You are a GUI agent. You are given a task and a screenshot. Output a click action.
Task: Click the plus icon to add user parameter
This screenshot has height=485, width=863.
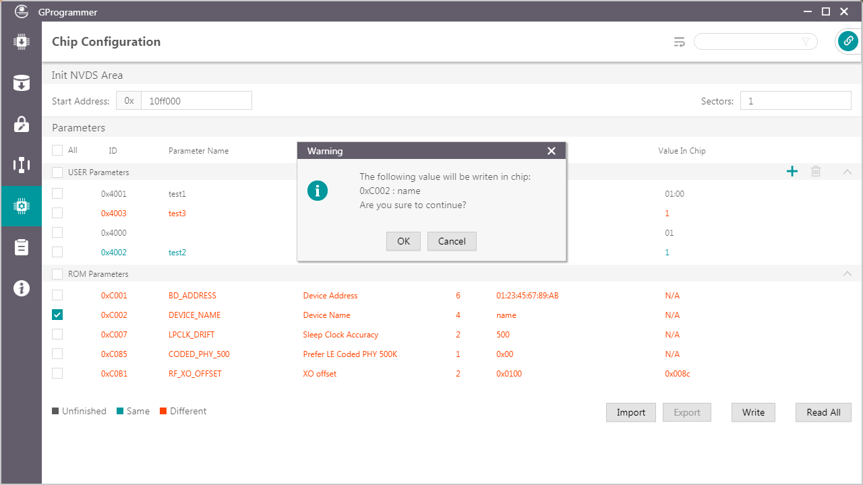pyautogui.click(x=792, y=172)
